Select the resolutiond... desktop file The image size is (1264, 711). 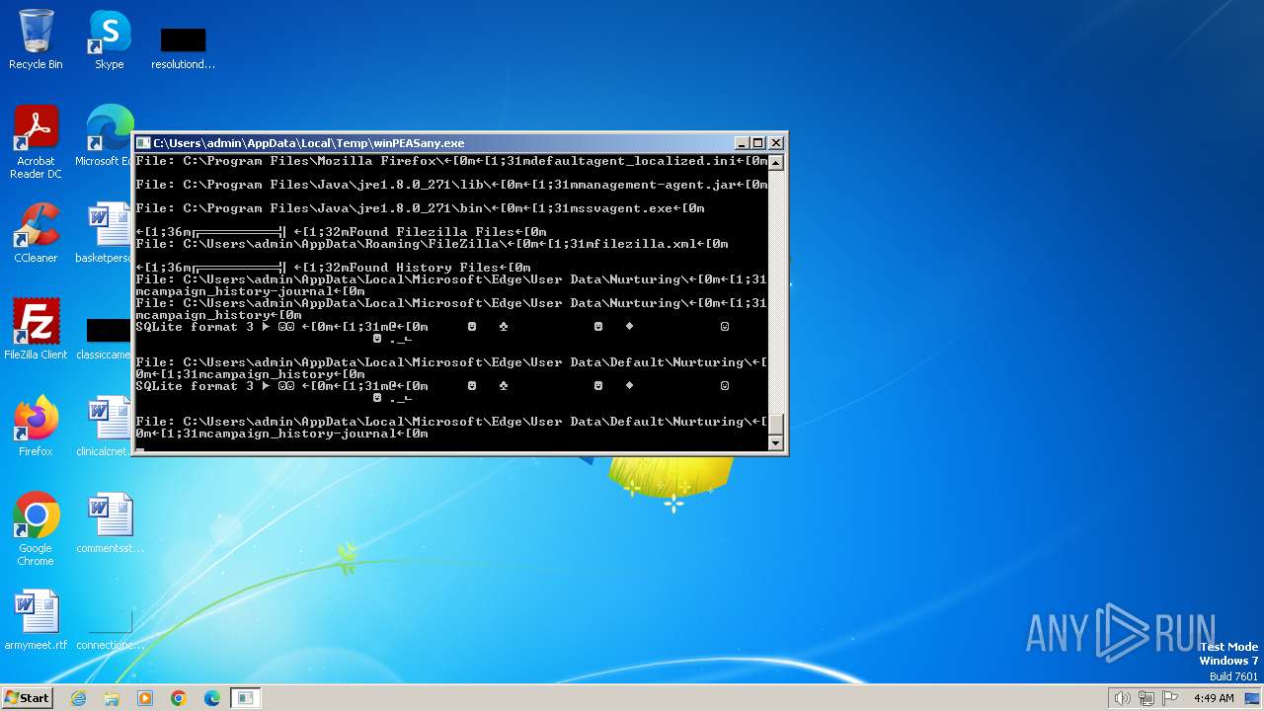(183, 47)
